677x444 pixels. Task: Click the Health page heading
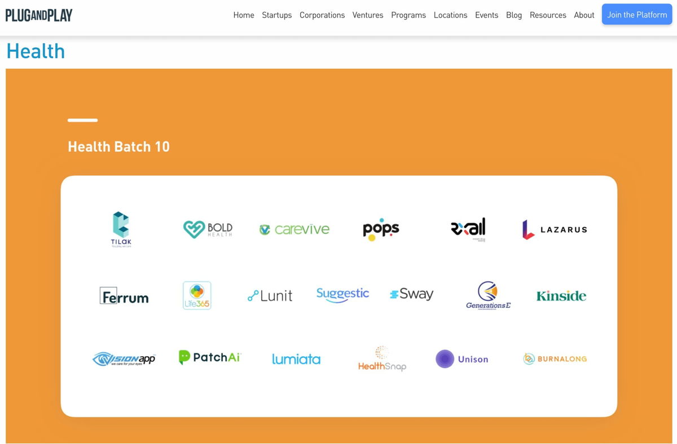36,51
